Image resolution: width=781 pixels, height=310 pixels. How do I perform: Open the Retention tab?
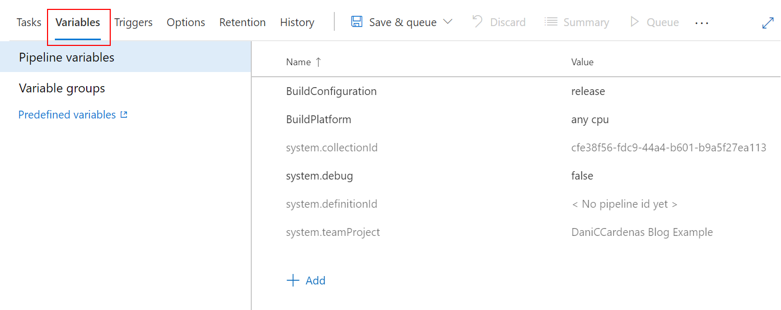coord(242,22)
